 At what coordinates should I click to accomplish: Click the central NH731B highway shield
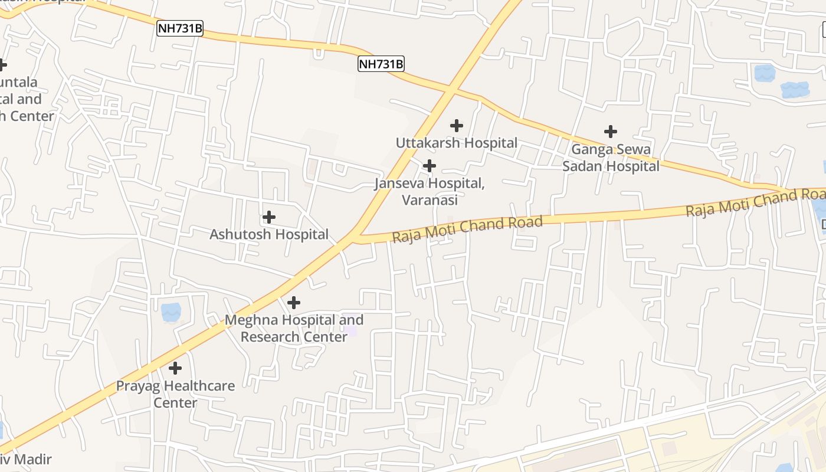point(381,64)
